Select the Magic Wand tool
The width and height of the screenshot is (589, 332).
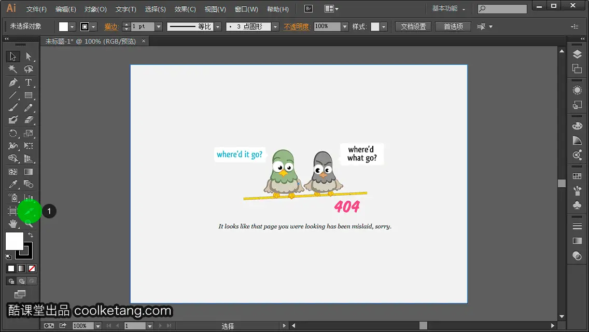click(x=13, y=69)
